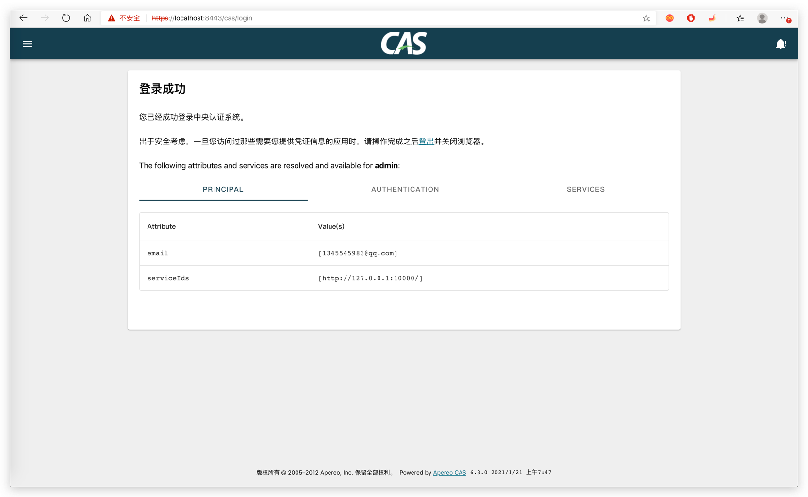Click the red insecure warning triangle
Screen dimensions: 808x497
coord(111,18)
